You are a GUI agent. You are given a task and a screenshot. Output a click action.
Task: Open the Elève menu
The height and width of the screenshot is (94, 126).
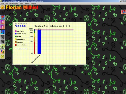coord(2,4)
